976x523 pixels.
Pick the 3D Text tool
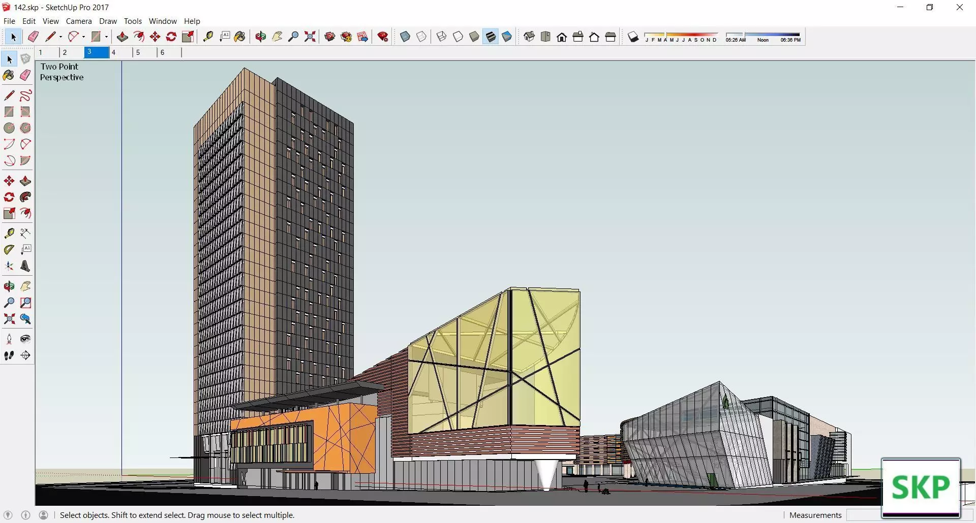[x=25, y=266]
